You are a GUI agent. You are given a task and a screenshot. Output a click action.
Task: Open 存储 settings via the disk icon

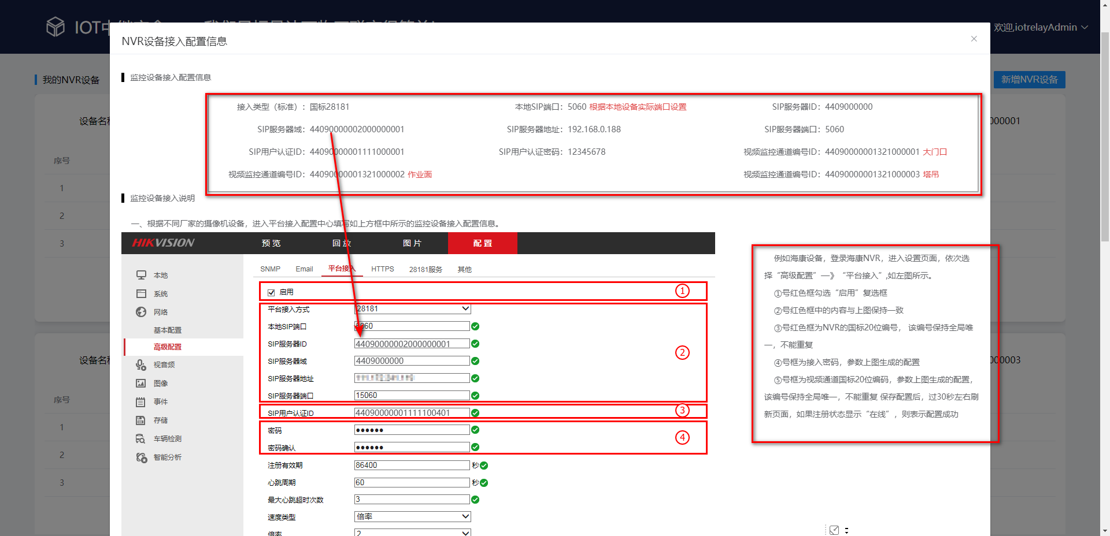point(140,420)
